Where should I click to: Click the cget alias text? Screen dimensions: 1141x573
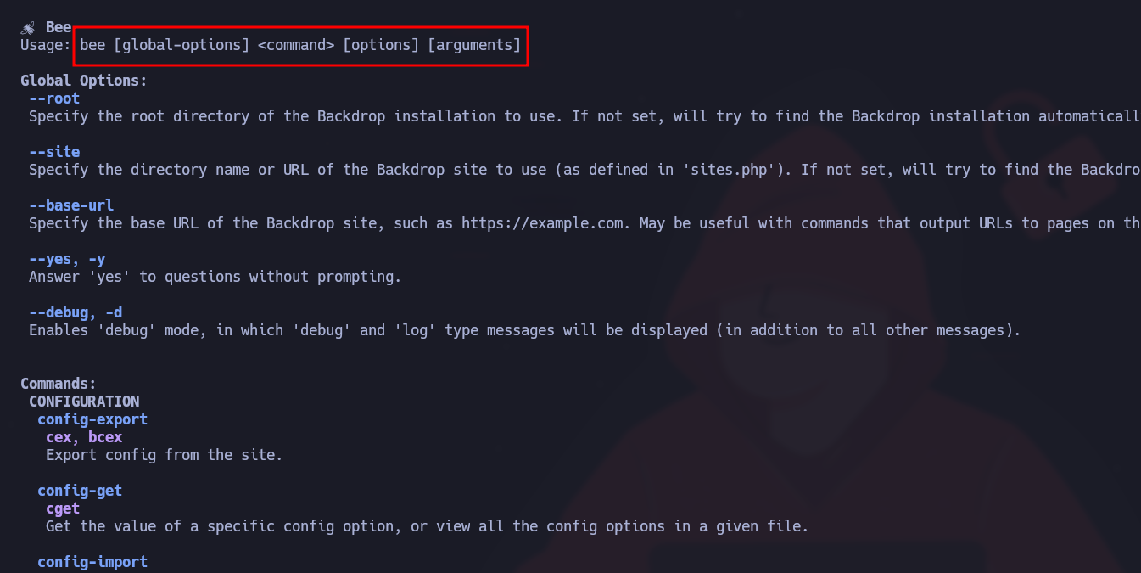point(63,508)
